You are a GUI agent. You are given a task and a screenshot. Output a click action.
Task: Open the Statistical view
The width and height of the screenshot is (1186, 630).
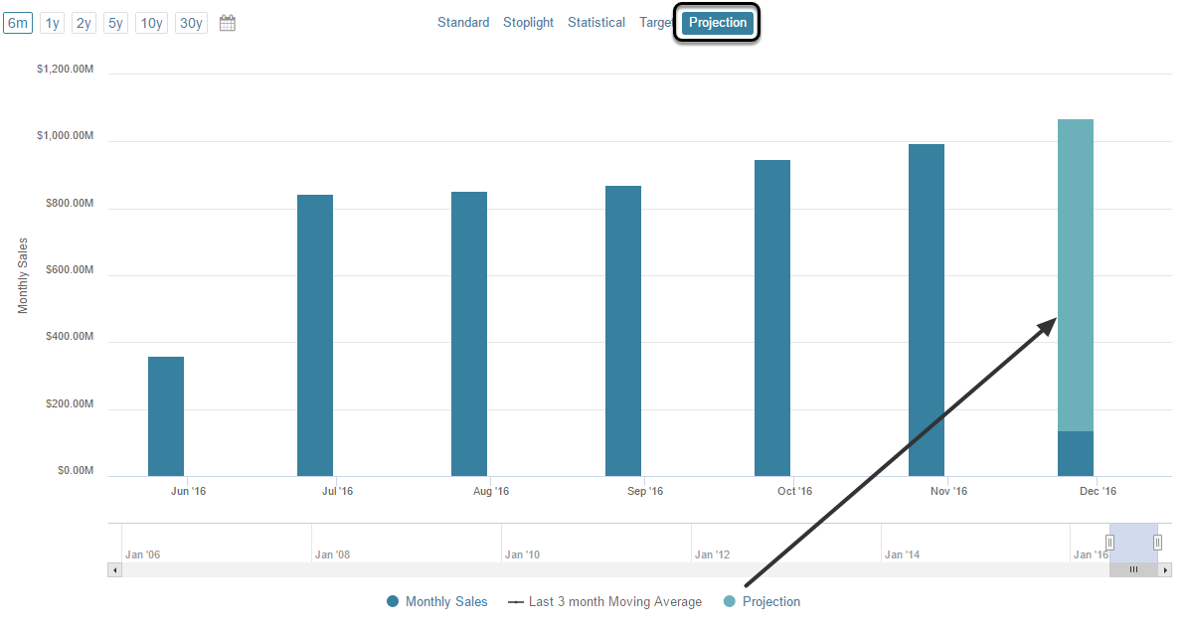pos(596,22)
